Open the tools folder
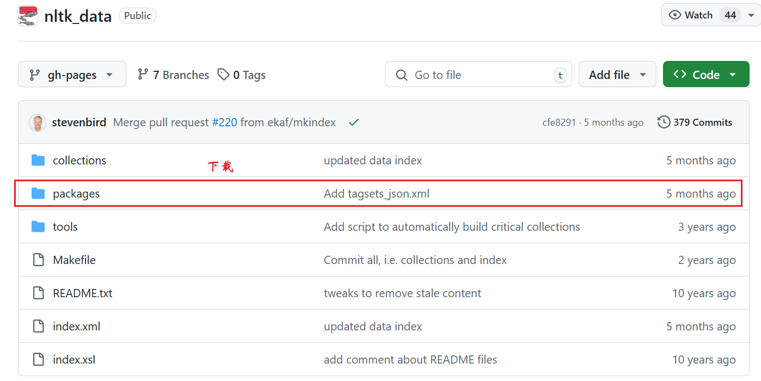This screenshot has width=761, height=381. pyautogui.click(x=65, y=227)
